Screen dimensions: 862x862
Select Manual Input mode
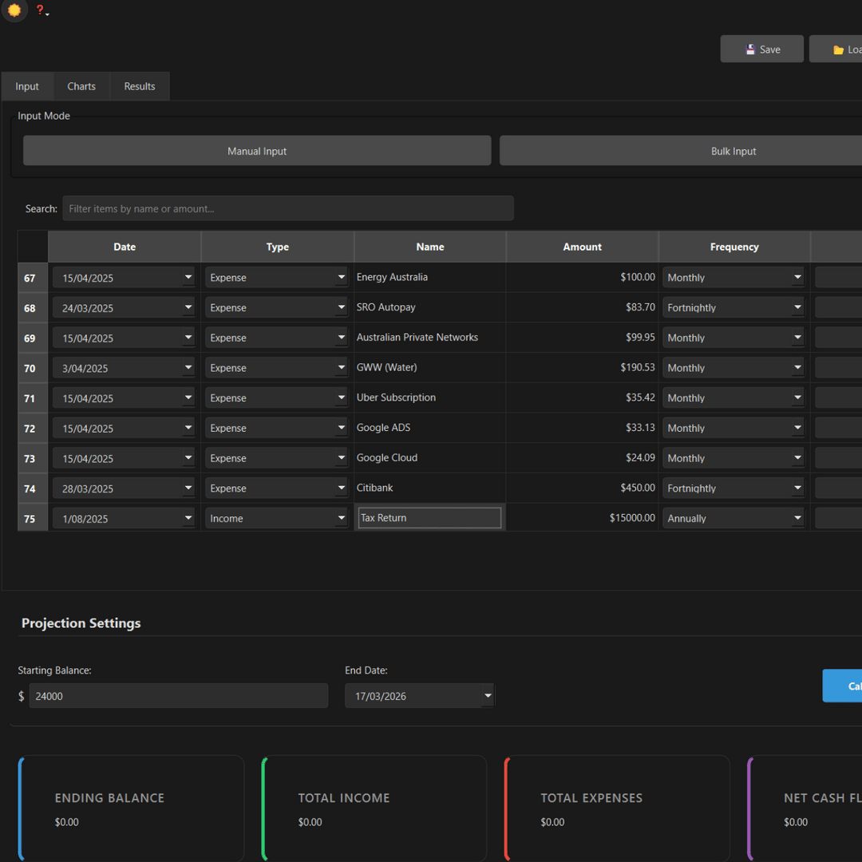257,151
